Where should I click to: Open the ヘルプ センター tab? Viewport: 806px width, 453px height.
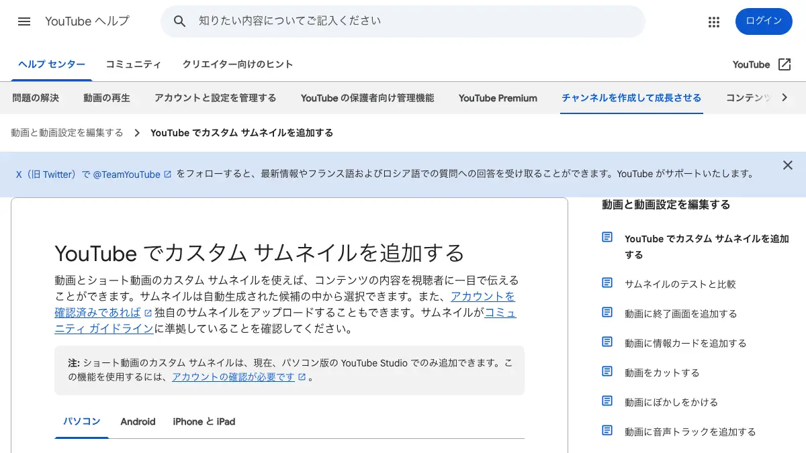click(52, 64)
